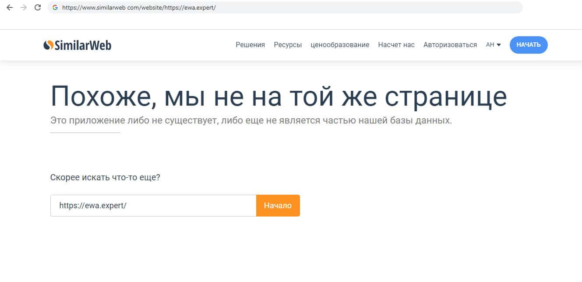Focus the browser URL address bar
The width and height of the screenshot is (582, 282).
(285, 7)
